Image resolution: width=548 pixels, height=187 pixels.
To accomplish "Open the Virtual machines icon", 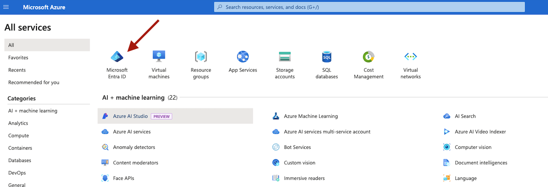I will (x=159, y=56).
